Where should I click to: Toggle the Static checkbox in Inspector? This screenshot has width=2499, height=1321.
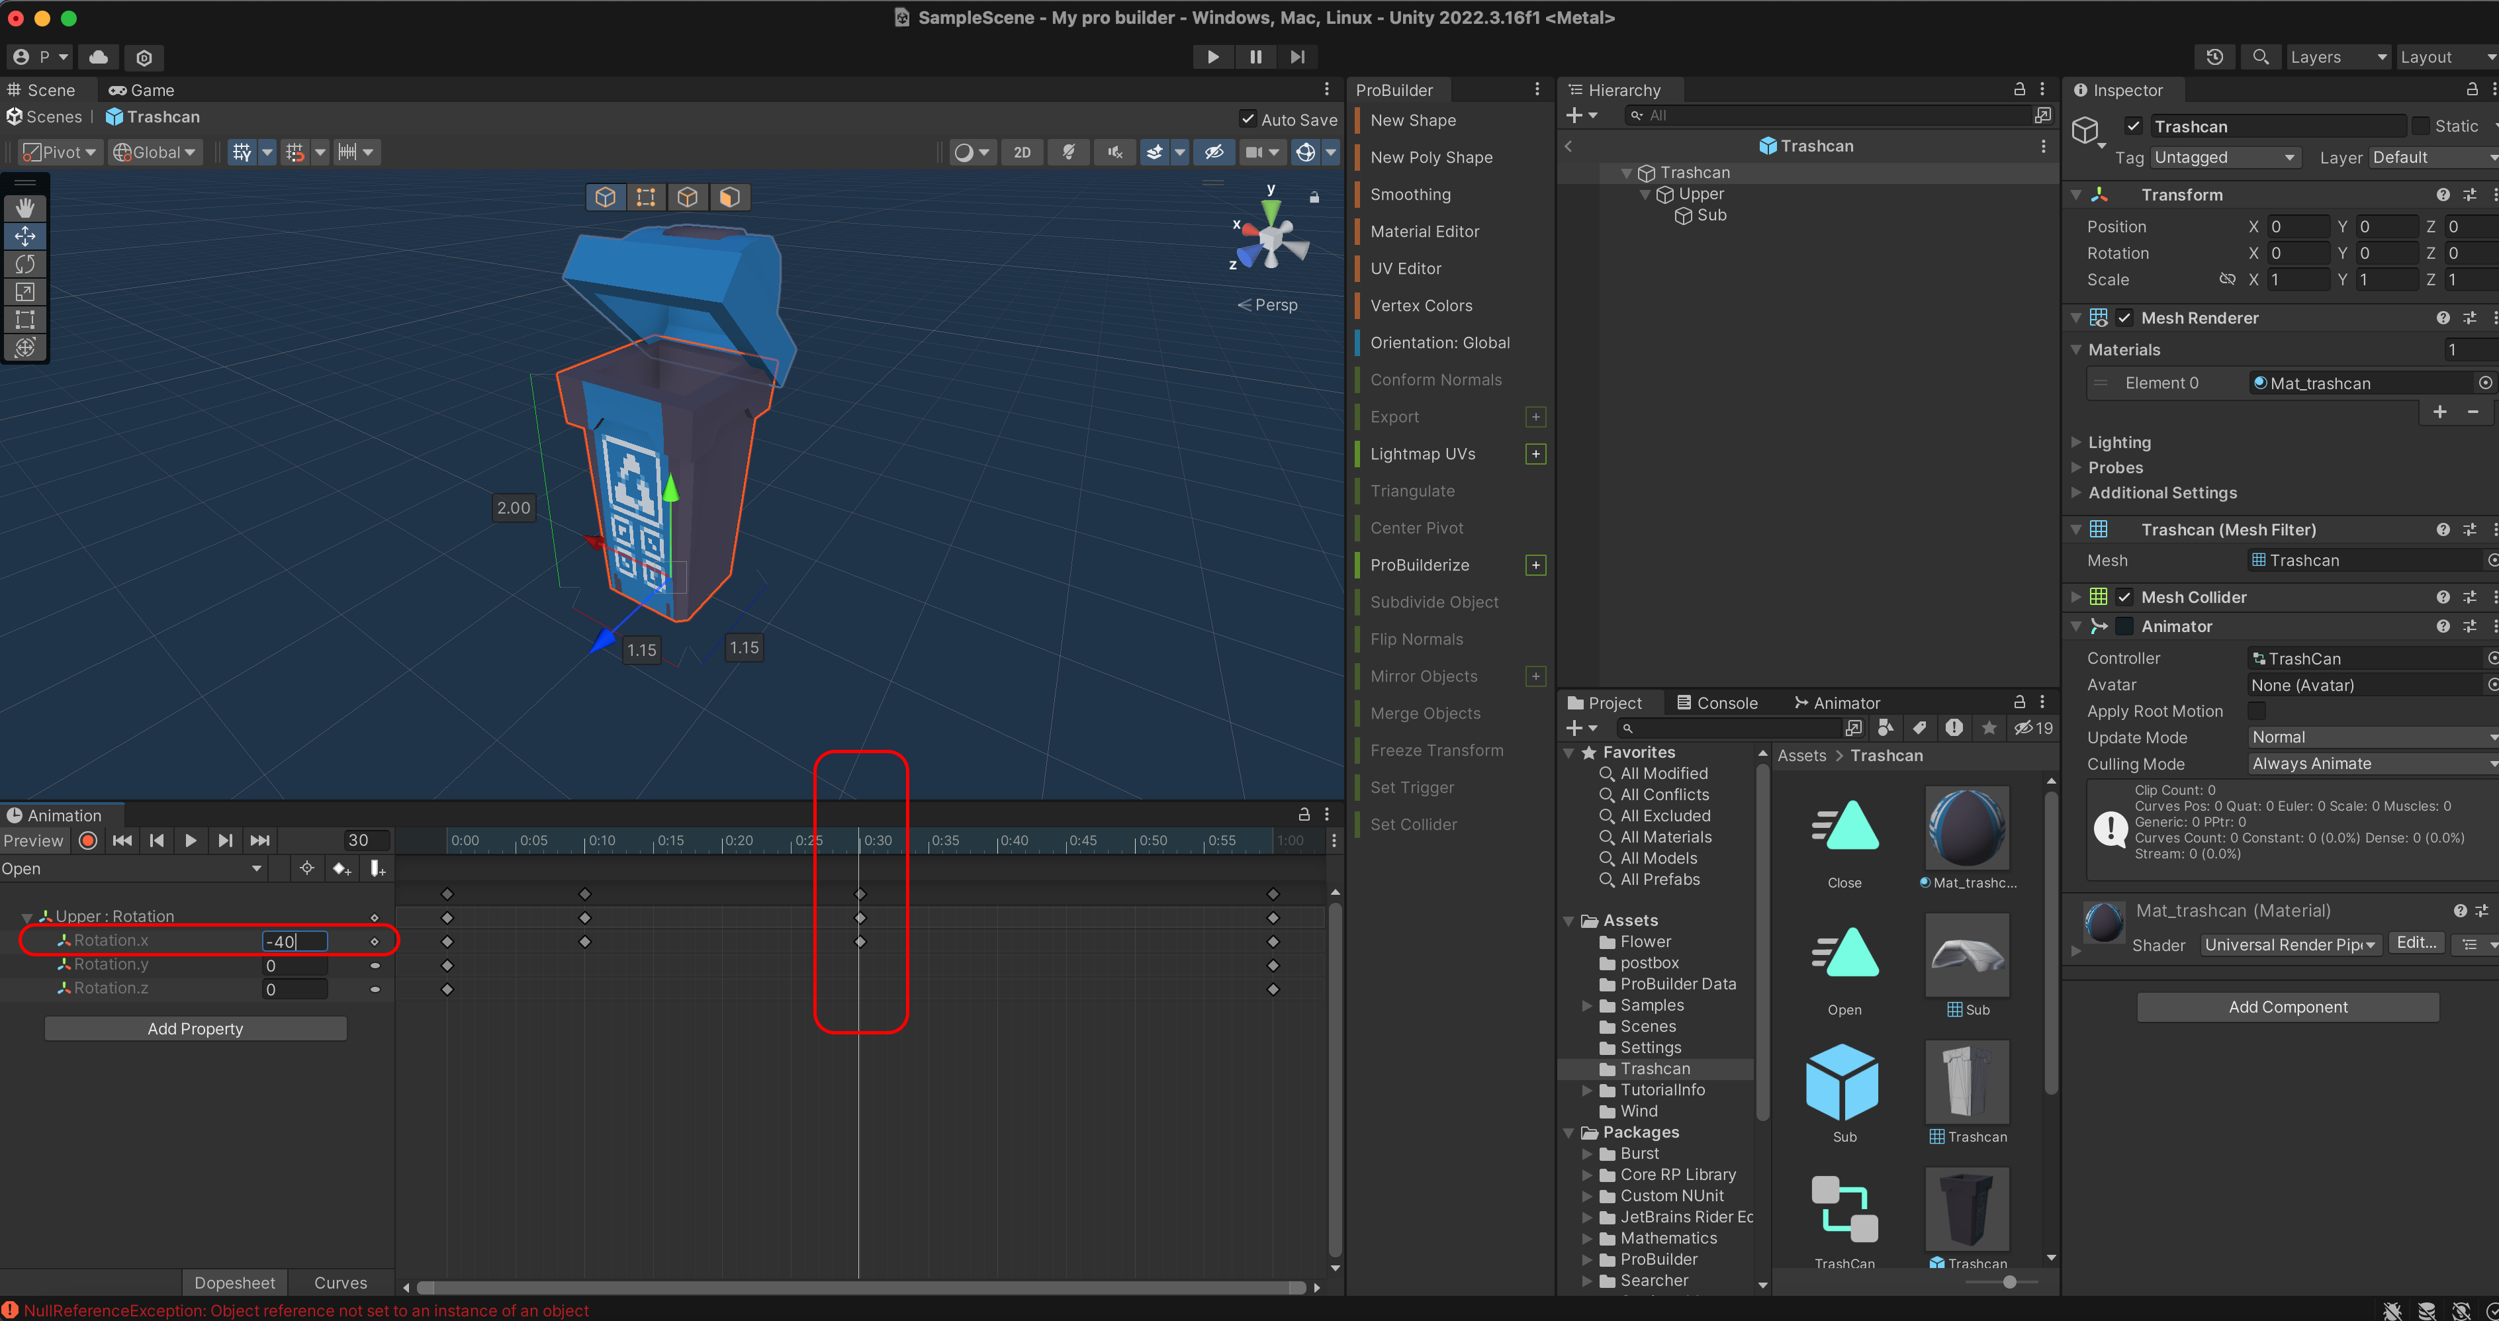2422,126
